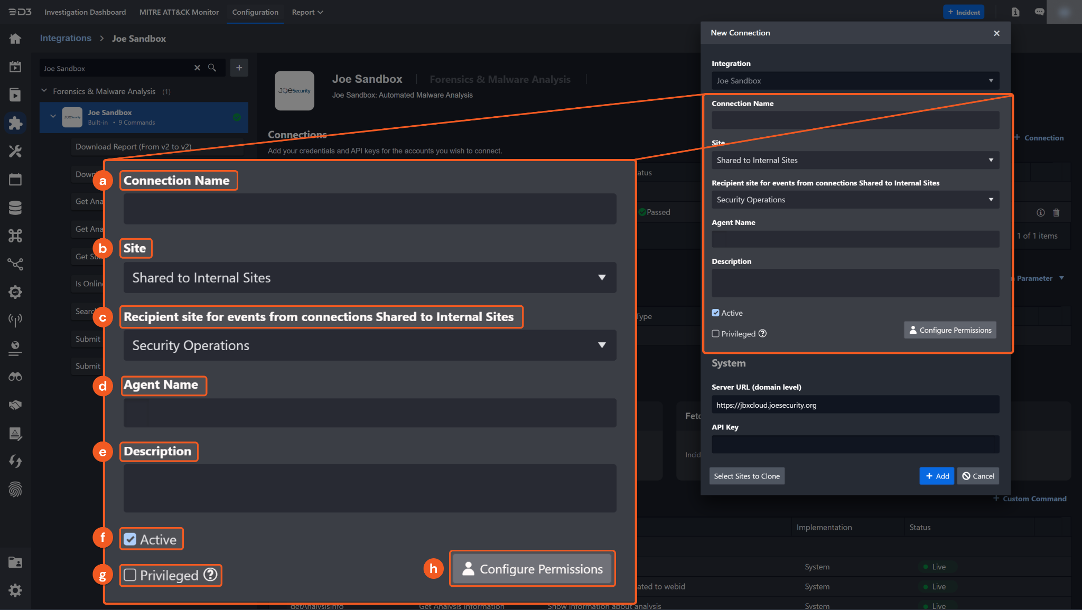Image resolution: width=1082 pixels, height=610 pixels.
Task: Click the search magnifier in integrations filter
Action: coord(212,68)
